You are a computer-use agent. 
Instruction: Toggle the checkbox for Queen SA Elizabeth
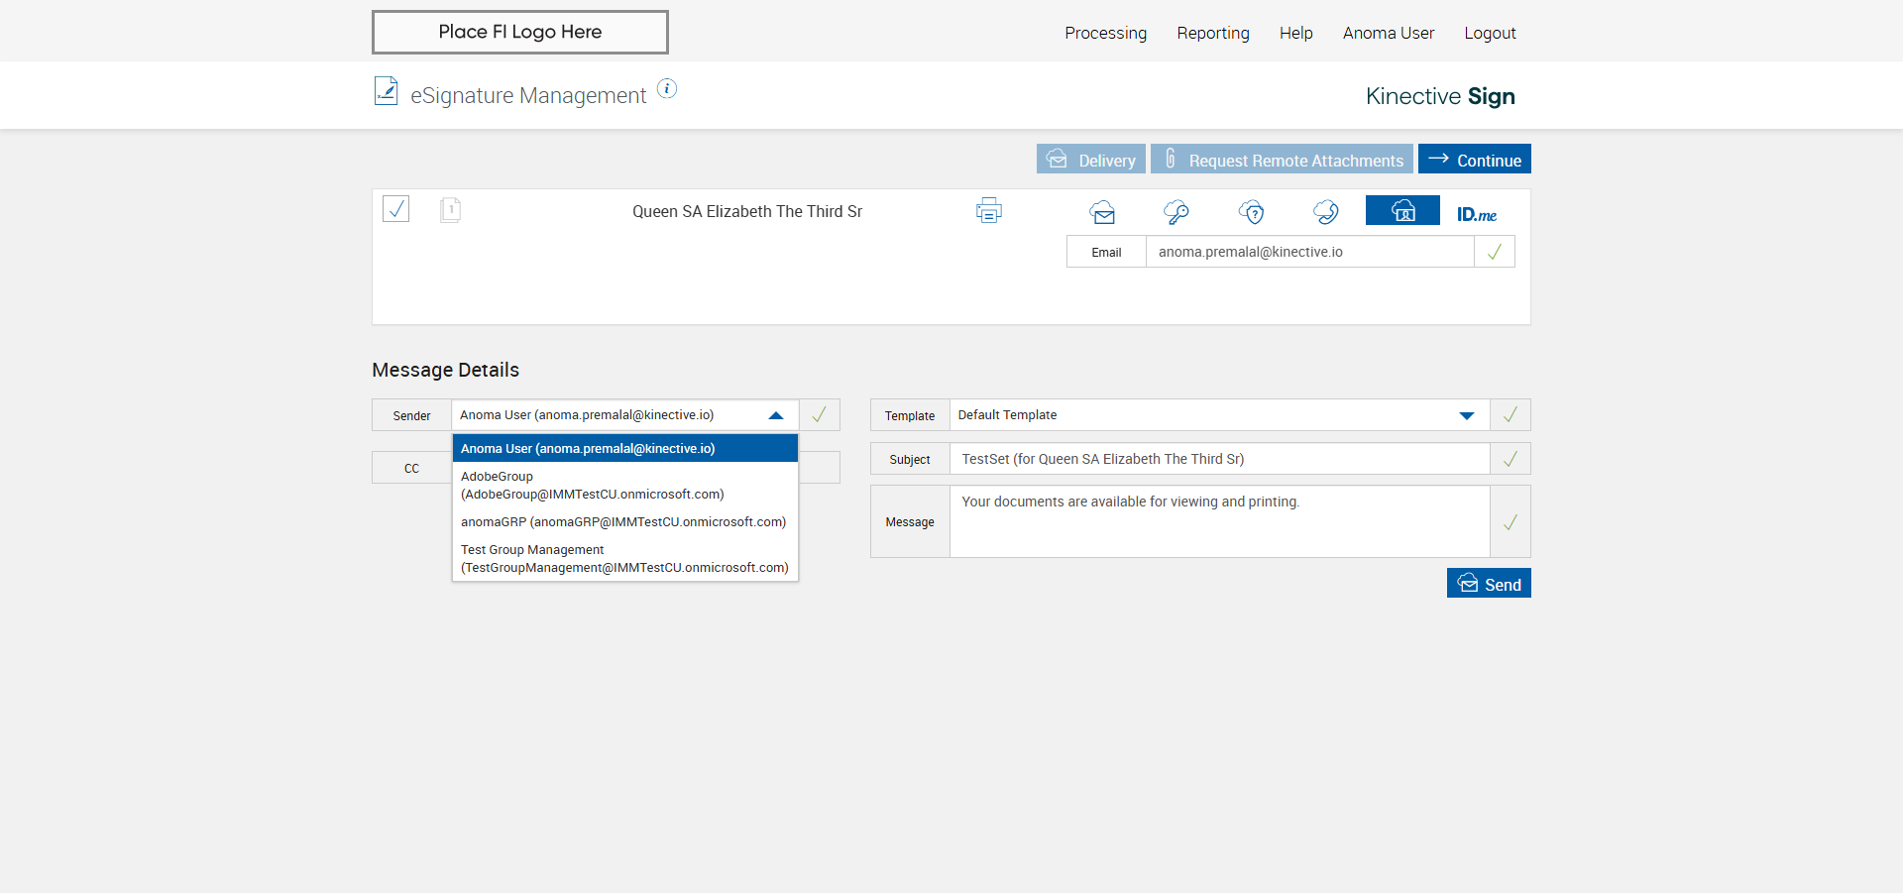tap(396, 209)
